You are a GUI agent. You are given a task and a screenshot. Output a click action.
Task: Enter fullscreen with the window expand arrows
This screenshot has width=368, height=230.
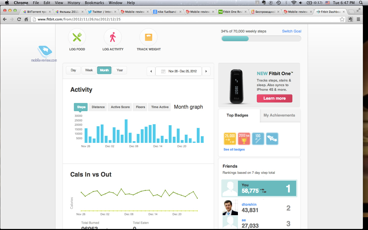tap(358, 10)
